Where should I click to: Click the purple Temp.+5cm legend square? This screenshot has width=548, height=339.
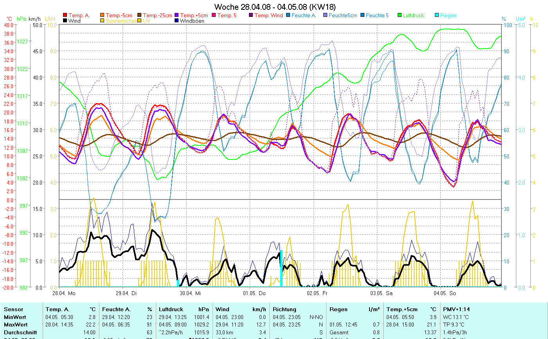click(177, 16)
